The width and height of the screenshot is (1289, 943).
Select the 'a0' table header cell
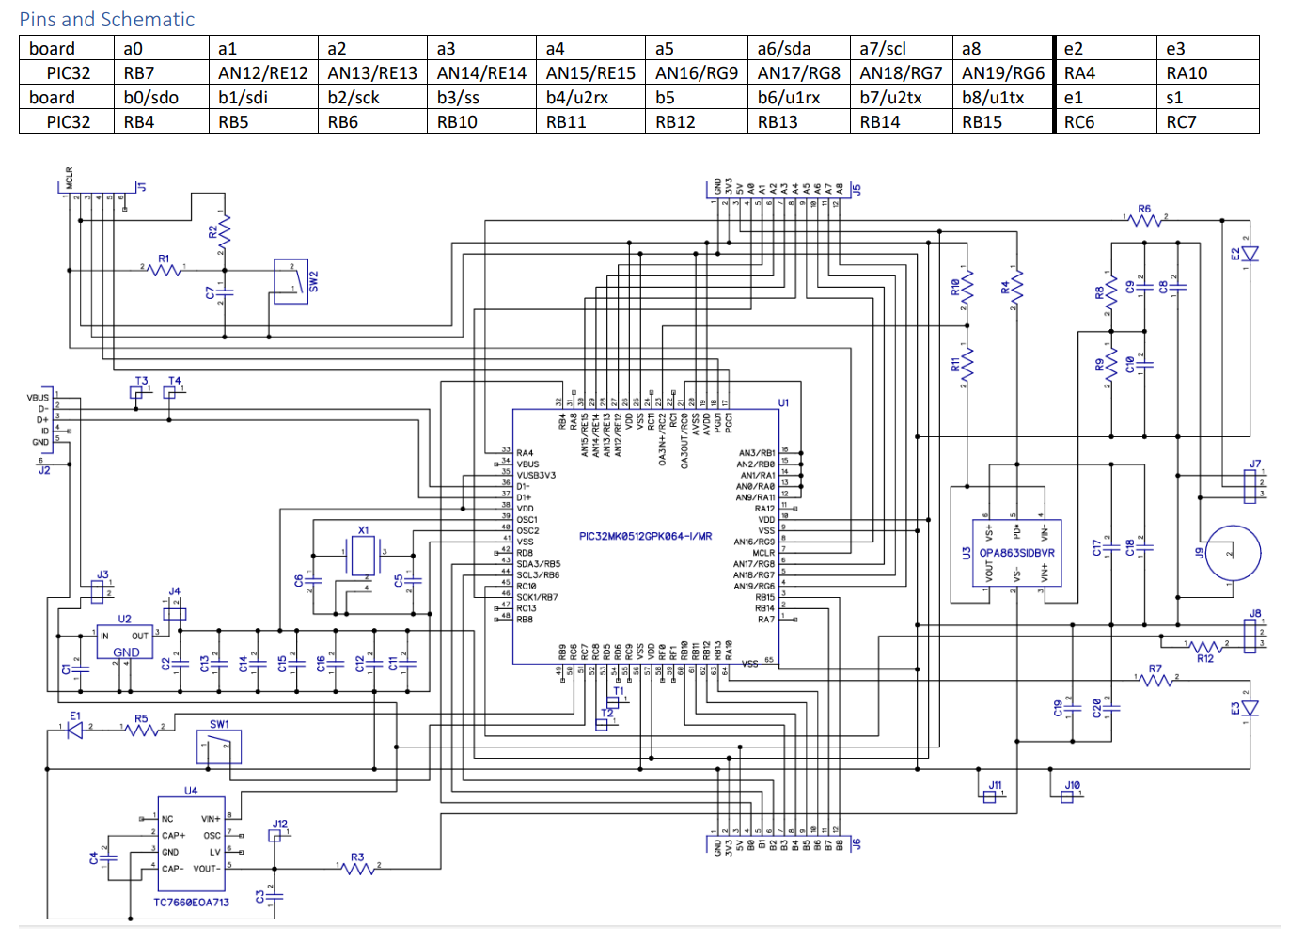(x=162, y=48)
